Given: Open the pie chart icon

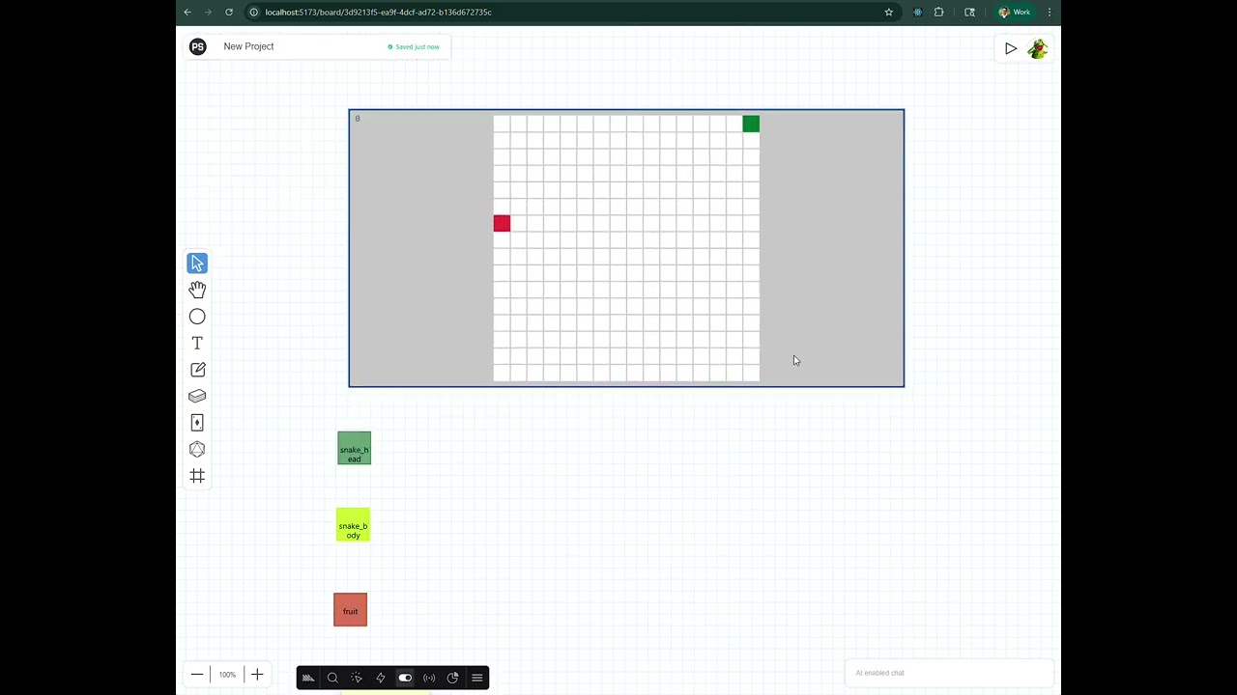Looking at the screenshot, I should 452,678.
